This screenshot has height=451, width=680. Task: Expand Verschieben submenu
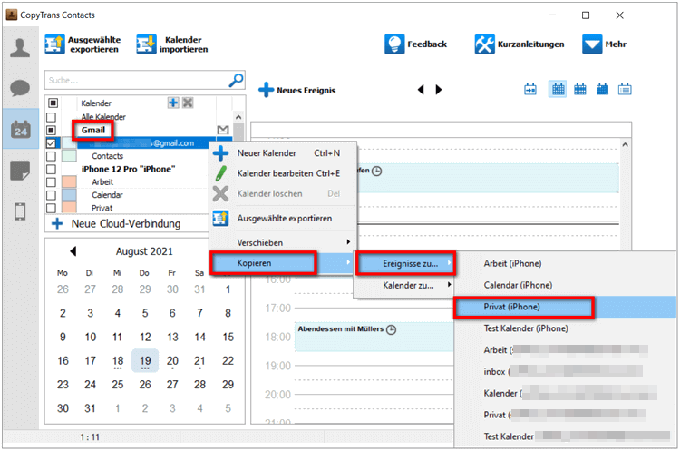tap(283, 242)
